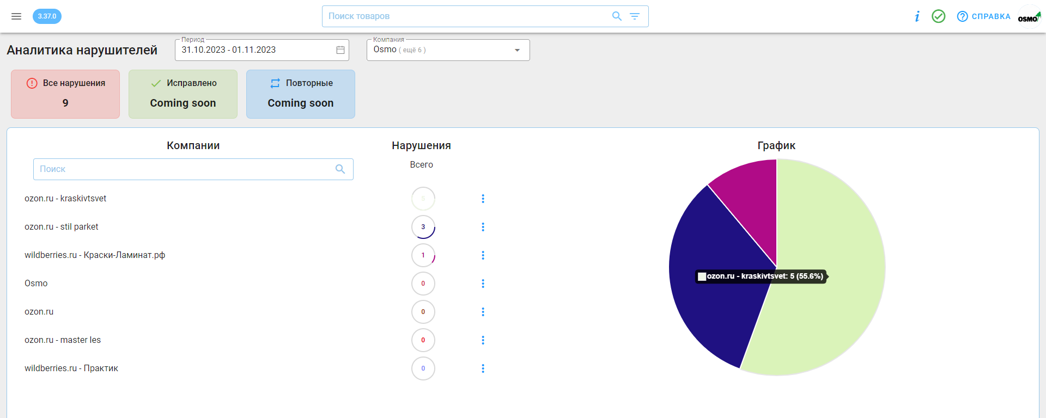This screenshot has height=418, width=1046.
Task: Click the violations count 1 for Краски-Ламинат.рф
Action: [x=423, y=255]
